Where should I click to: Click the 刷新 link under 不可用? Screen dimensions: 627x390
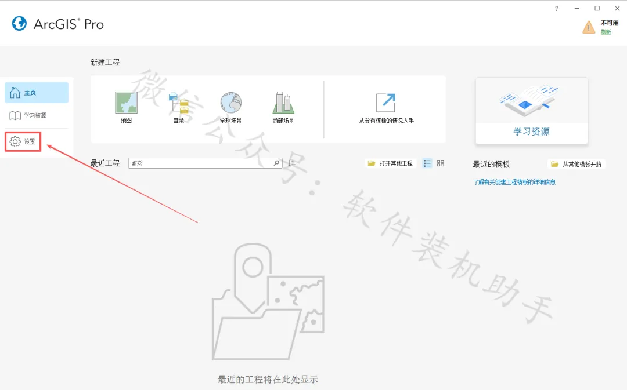606,32
